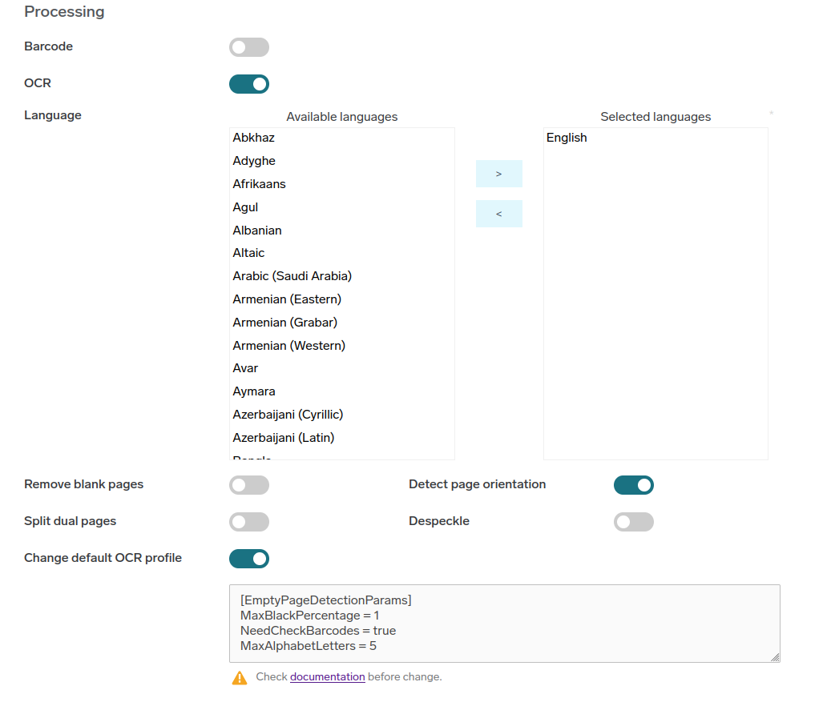Select Afrikaans from available languages
The image size is (839, 702).
tap(260, 184)
